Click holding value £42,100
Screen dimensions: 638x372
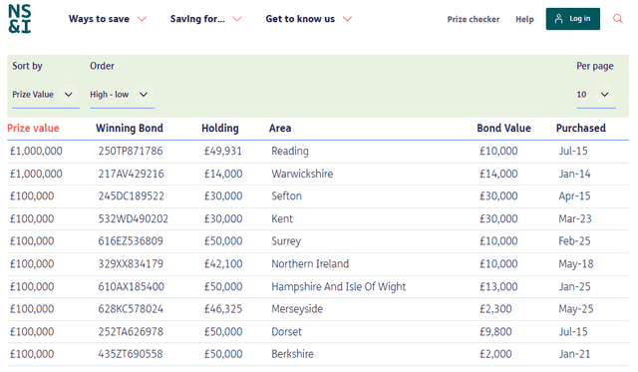tap(223, 264)
